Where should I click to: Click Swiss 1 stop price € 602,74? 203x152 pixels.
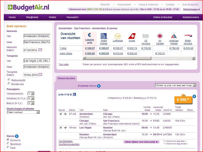(x=132, y=48)
